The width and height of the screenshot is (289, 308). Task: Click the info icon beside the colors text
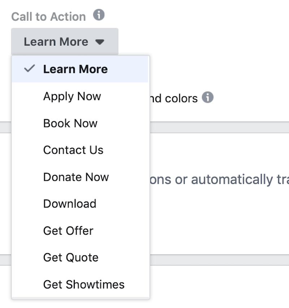point(208,97)
